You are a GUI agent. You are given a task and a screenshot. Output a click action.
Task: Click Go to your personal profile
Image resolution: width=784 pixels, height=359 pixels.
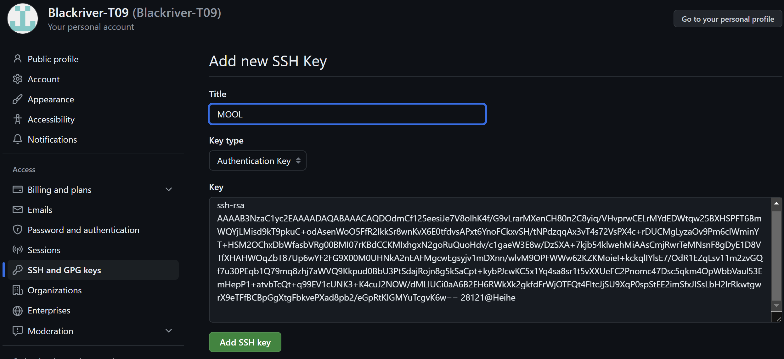point(727,19)
